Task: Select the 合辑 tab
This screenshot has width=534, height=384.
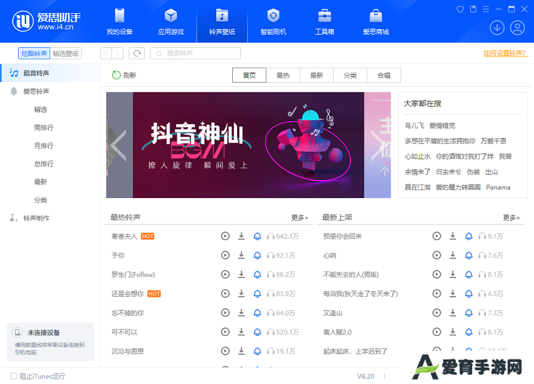Action: point(384,75)
